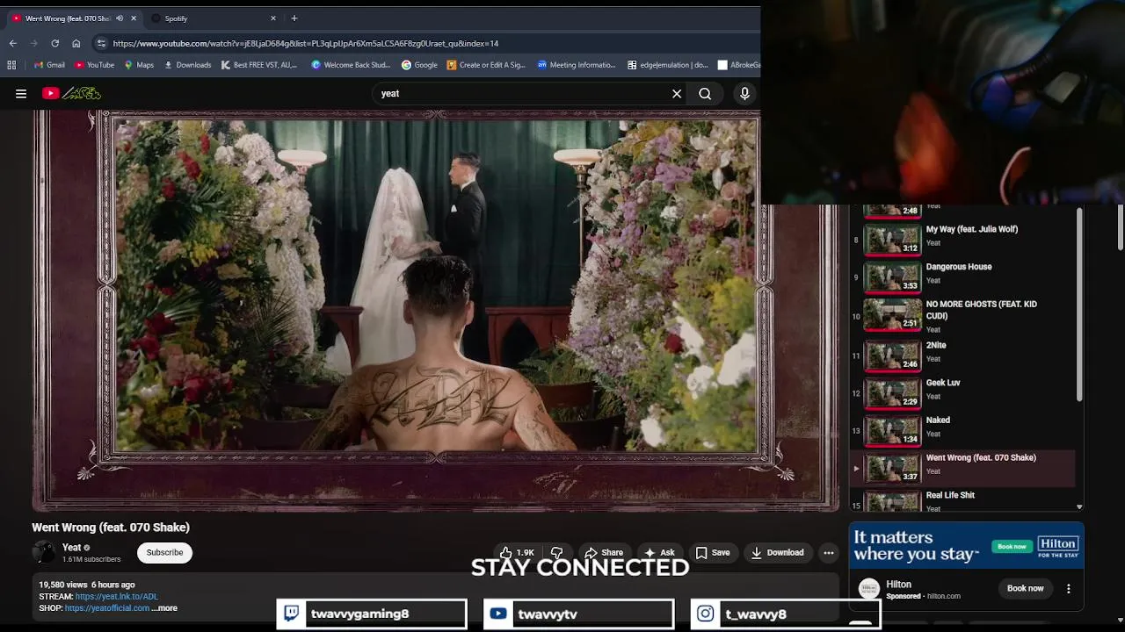Subscribe to the Yeat channel
1125x632 pixels.
click(164, 552)
